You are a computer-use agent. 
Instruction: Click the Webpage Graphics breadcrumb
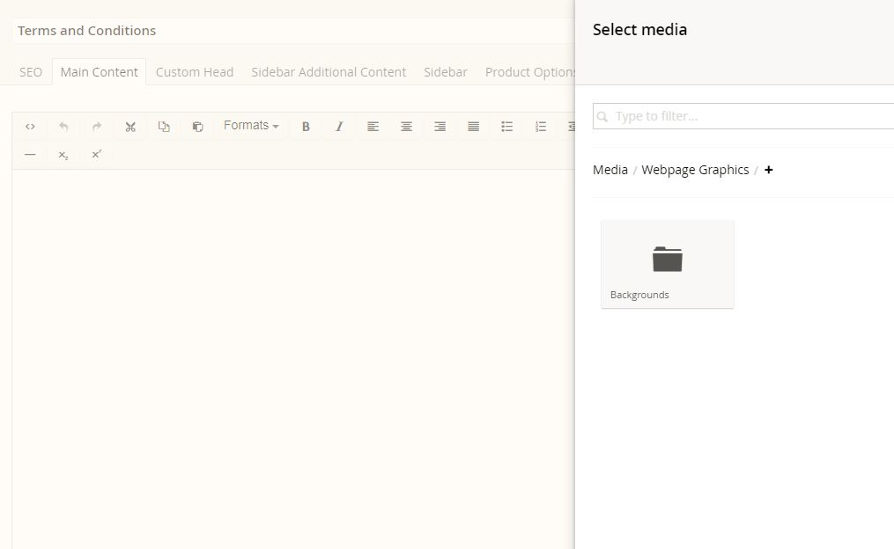click(695, 170)
